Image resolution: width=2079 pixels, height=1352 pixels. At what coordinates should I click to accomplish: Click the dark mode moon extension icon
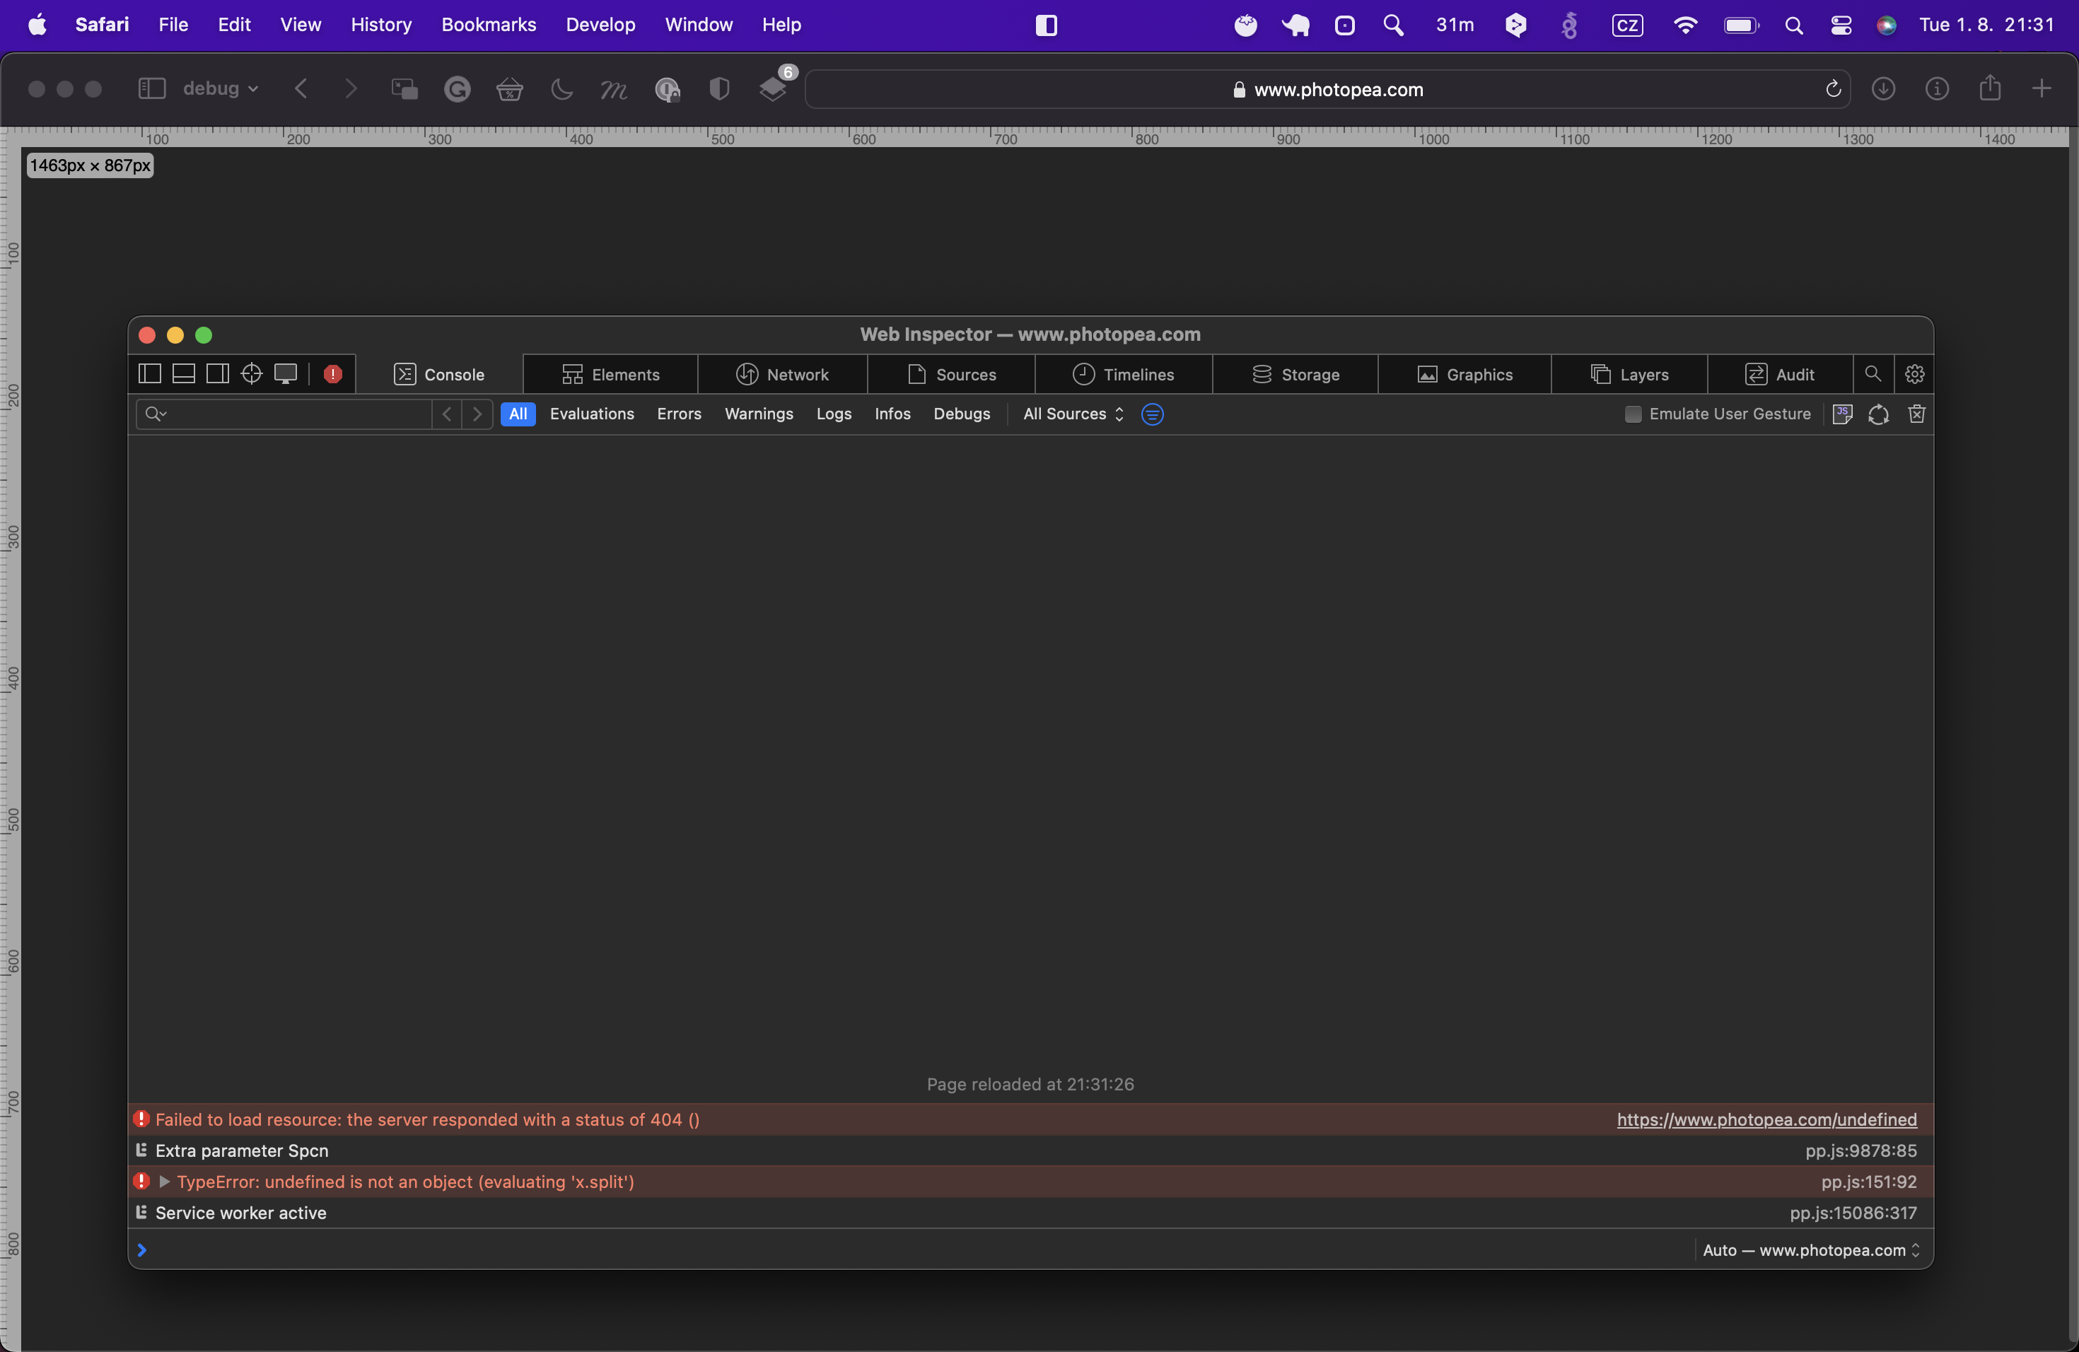click(561, 89)
